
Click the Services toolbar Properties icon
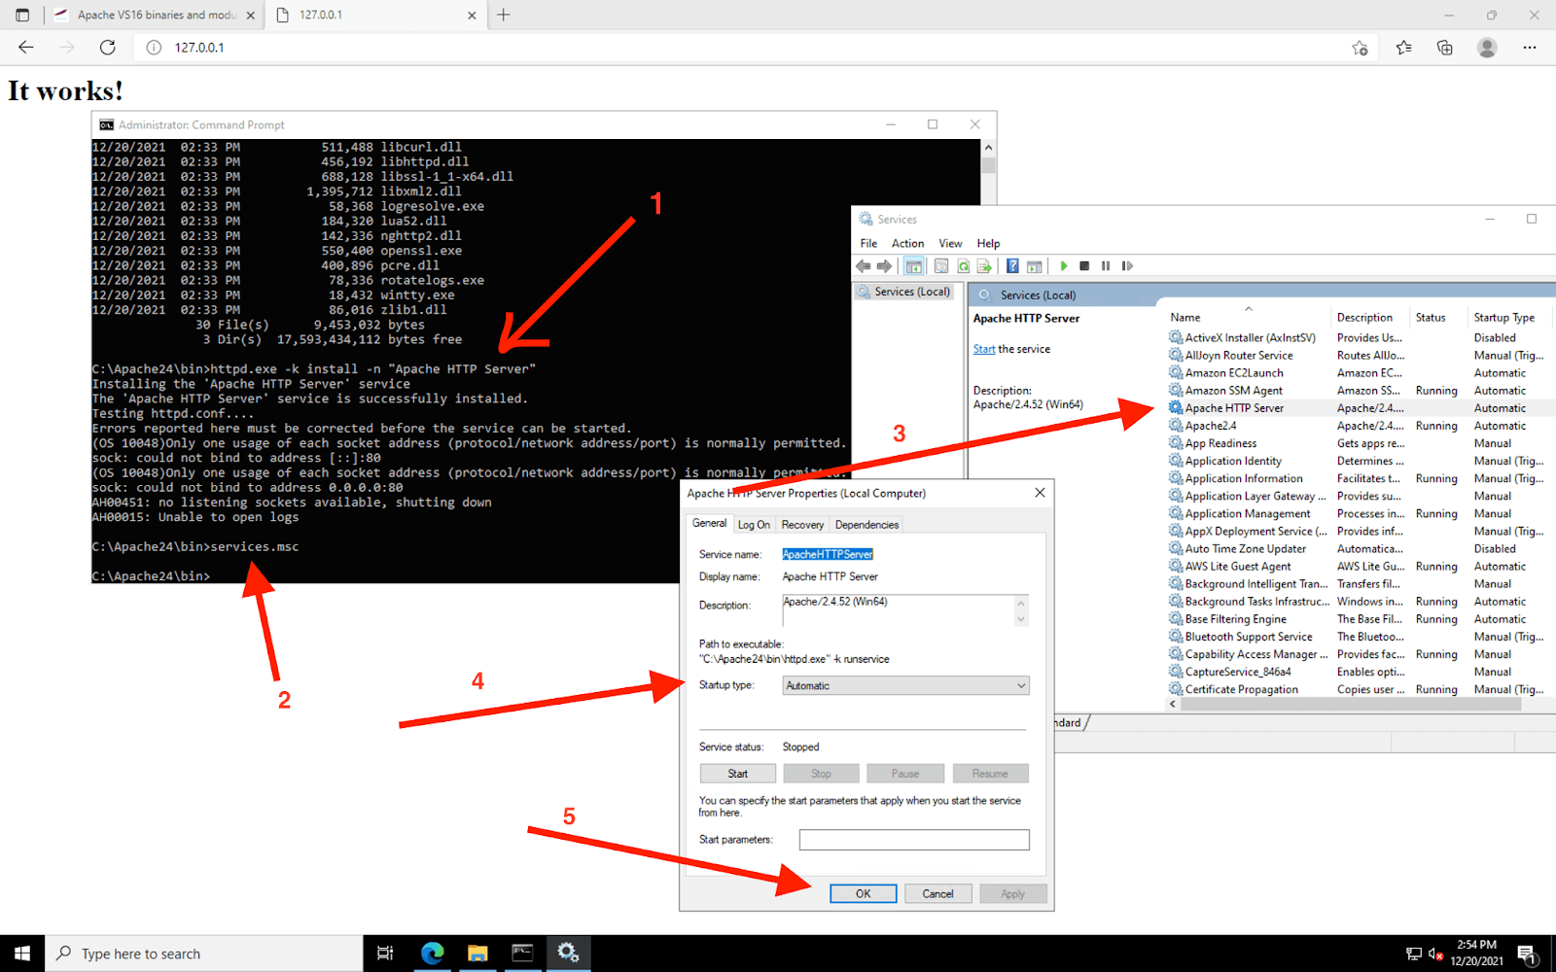[x=940, y=265]
